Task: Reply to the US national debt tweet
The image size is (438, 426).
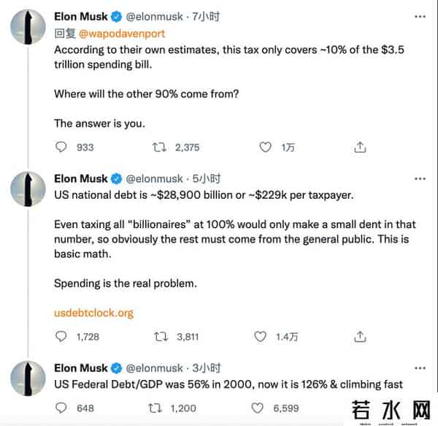Action: click(x=61, y=336)
